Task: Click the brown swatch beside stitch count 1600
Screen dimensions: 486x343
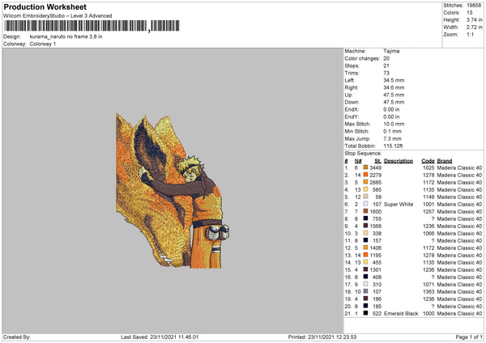Action: (365, 211)
